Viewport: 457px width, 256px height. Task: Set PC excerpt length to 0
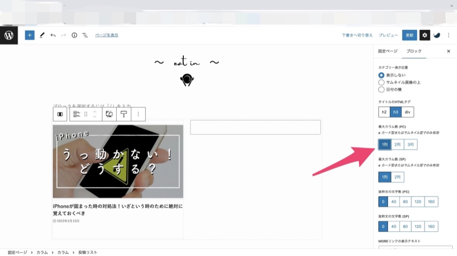383,202
